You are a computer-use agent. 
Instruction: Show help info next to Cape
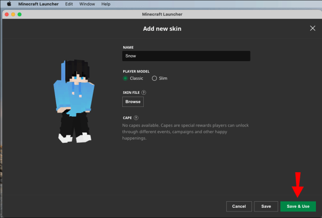point(136,118)
